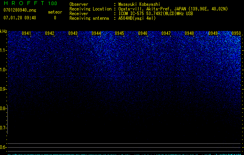Viewport: 244px width, 155px height.
Task: Click the 0944 time marker
Action: (x=96, y=33)
